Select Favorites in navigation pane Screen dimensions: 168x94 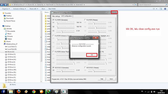pyautogui.click(x=8, y=13)
